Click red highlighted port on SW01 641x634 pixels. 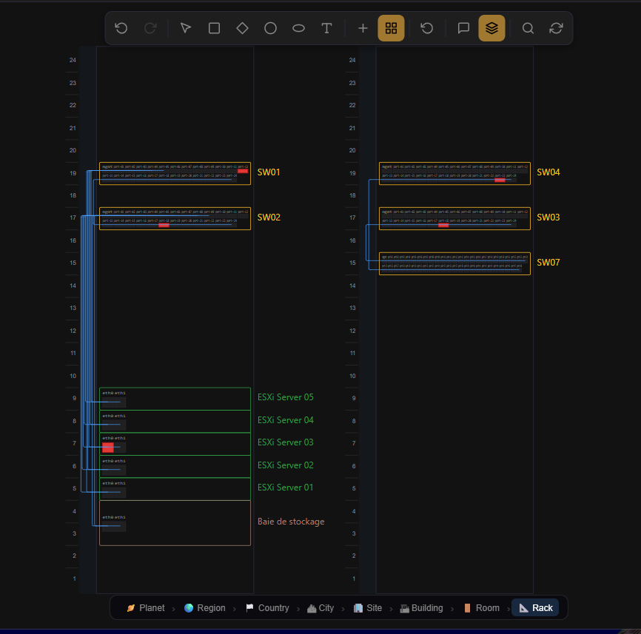(243, 171)
